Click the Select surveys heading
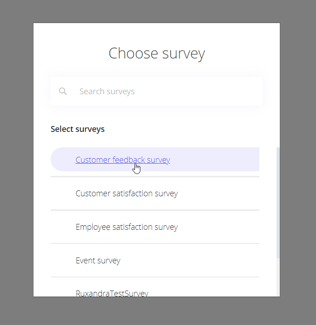Screen dimensions: 316x325 77,129
